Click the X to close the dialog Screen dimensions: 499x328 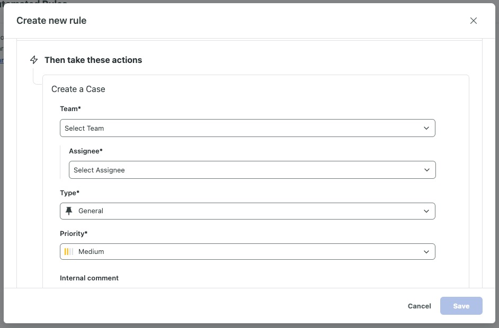click(473, 21)
